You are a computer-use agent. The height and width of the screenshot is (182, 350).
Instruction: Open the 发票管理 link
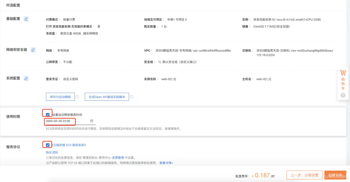tap(118, 158)
